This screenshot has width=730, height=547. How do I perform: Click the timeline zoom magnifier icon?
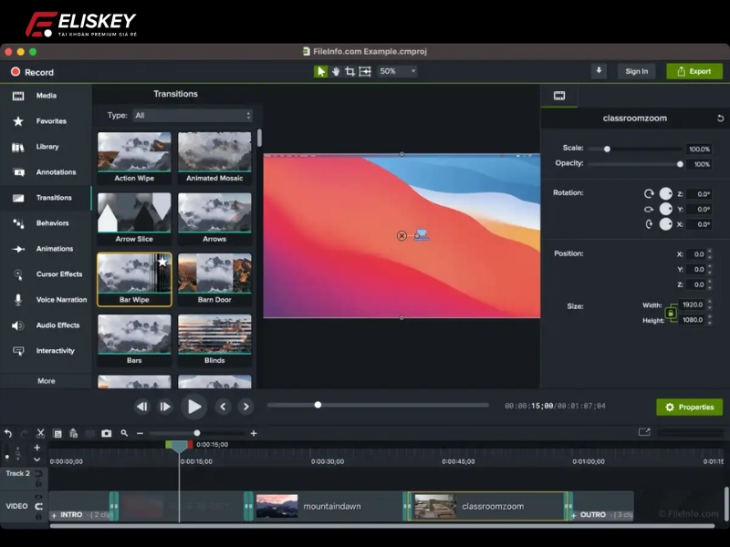124,433
